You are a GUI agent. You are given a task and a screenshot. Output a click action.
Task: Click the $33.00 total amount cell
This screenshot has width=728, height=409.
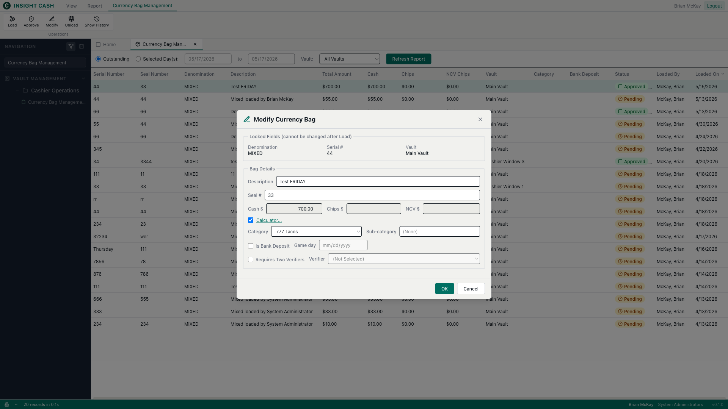pos(330,312)
